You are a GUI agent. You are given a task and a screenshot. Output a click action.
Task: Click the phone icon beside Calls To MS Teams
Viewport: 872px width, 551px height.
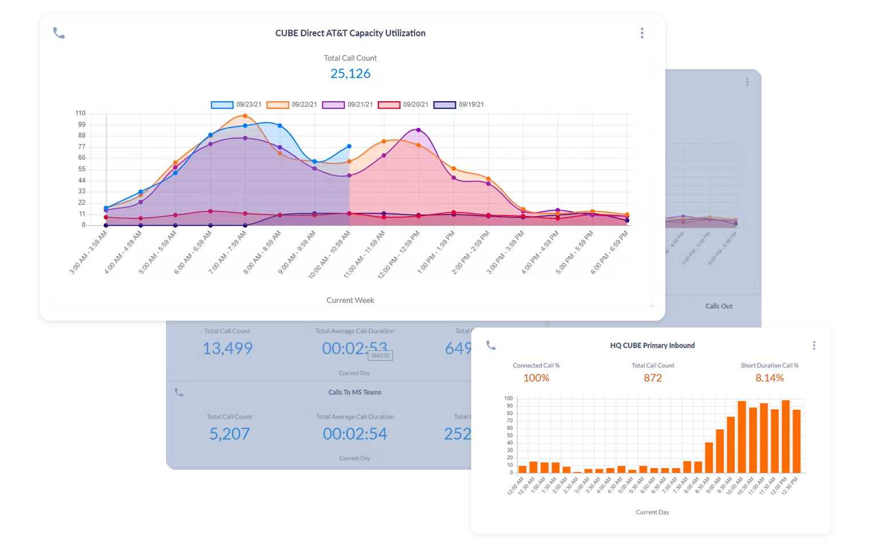(179, 392)
